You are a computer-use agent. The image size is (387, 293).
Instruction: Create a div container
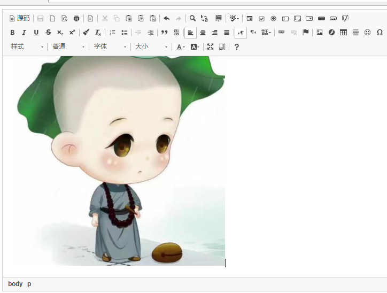176,33
